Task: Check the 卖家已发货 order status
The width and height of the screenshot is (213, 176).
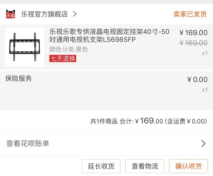Action: [190, 14]
